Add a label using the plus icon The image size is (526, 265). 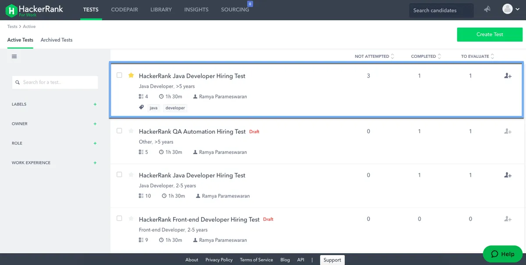tap(95, 104)
